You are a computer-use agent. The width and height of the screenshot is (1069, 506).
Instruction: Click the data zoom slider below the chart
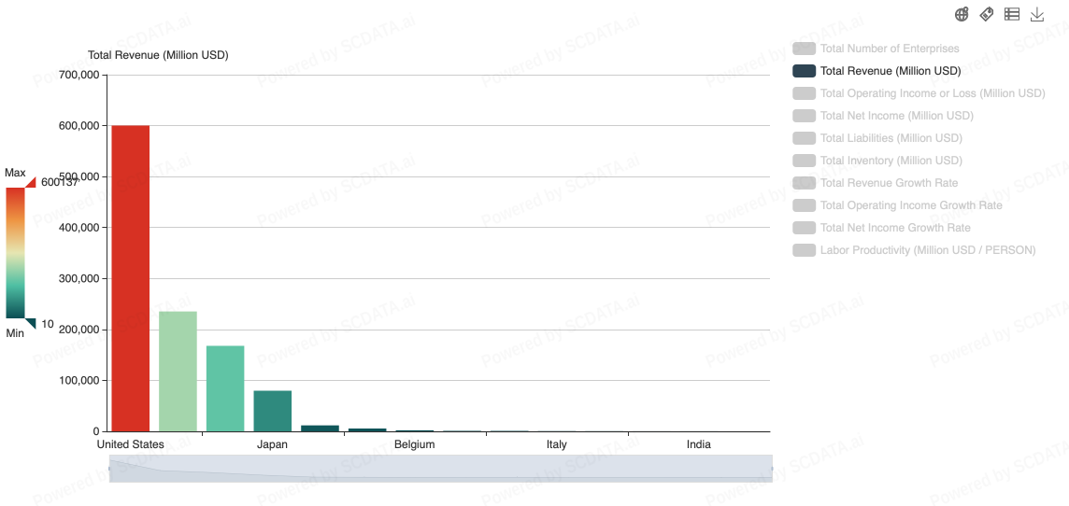(x=440, y=469)
